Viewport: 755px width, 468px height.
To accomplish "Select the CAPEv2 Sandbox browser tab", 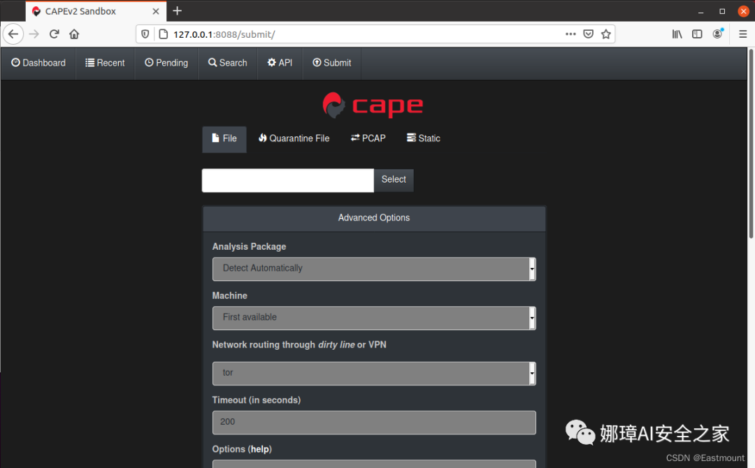I will pyautogui.click(x=96, y=11).
